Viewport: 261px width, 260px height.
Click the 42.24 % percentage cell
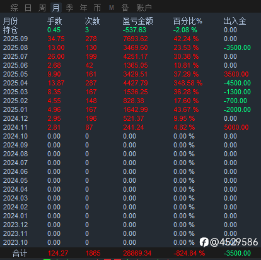(186, 39)
